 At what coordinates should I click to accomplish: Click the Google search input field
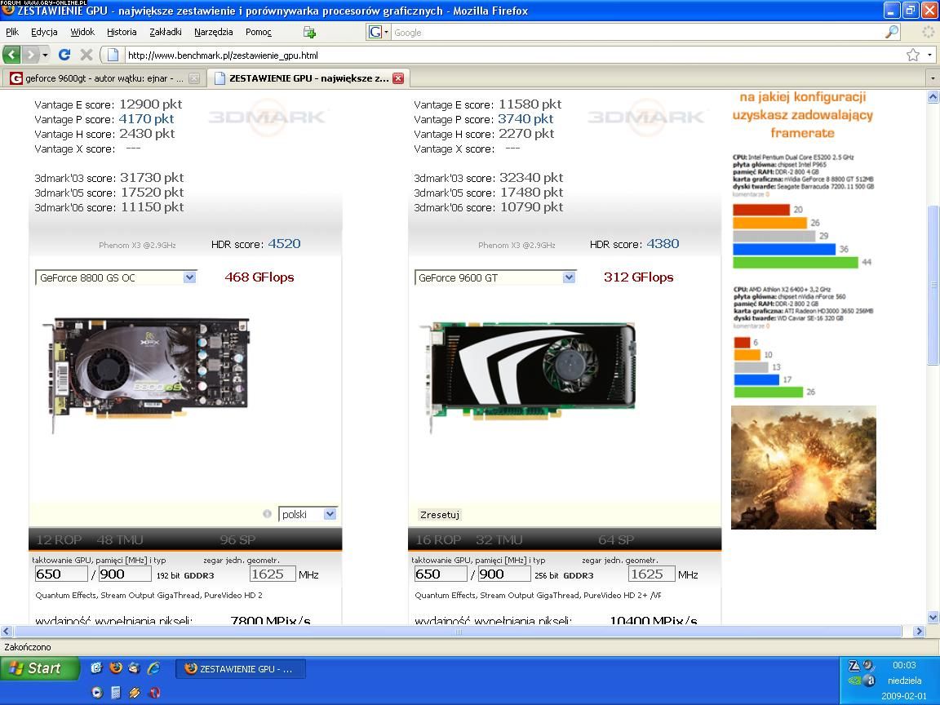[636, 32]
